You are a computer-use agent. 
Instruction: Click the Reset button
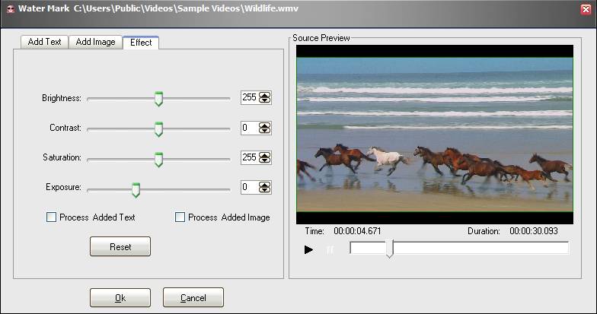click(120, 246)
